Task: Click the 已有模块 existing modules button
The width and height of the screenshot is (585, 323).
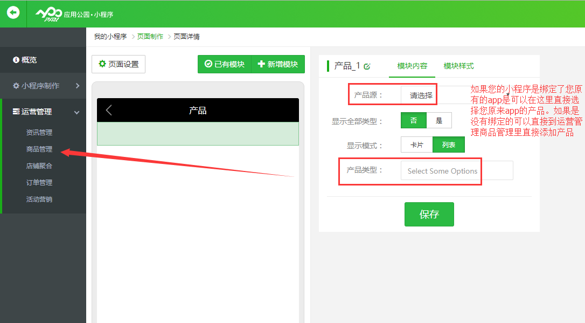Action: [224, 64]
